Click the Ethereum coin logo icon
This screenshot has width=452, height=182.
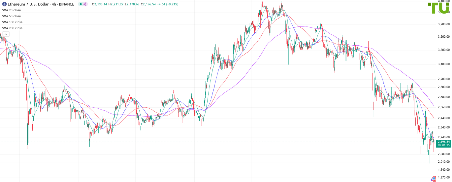(4, 4)
